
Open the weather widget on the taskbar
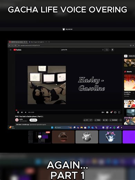point(12,127)
